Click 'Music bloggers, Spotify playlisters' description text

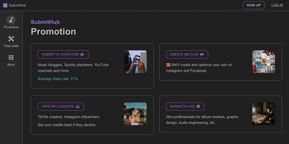[x=73, y=68]
